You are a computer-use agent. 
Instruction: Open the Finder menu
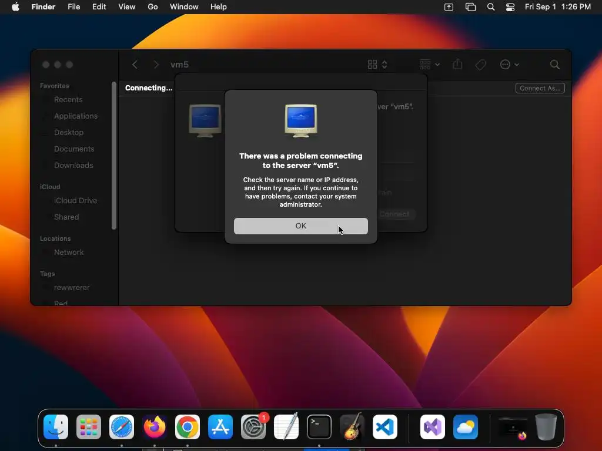(44, 7)
